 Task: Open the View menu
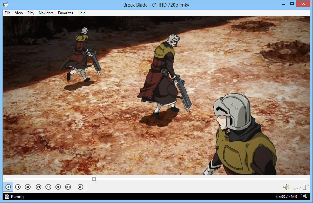(19, 13)
